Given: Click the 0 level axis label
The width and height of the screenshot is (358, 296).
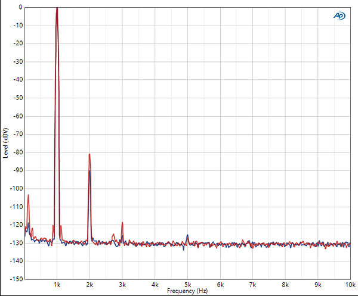Looking at the screenshot, I should coord(20,7).
